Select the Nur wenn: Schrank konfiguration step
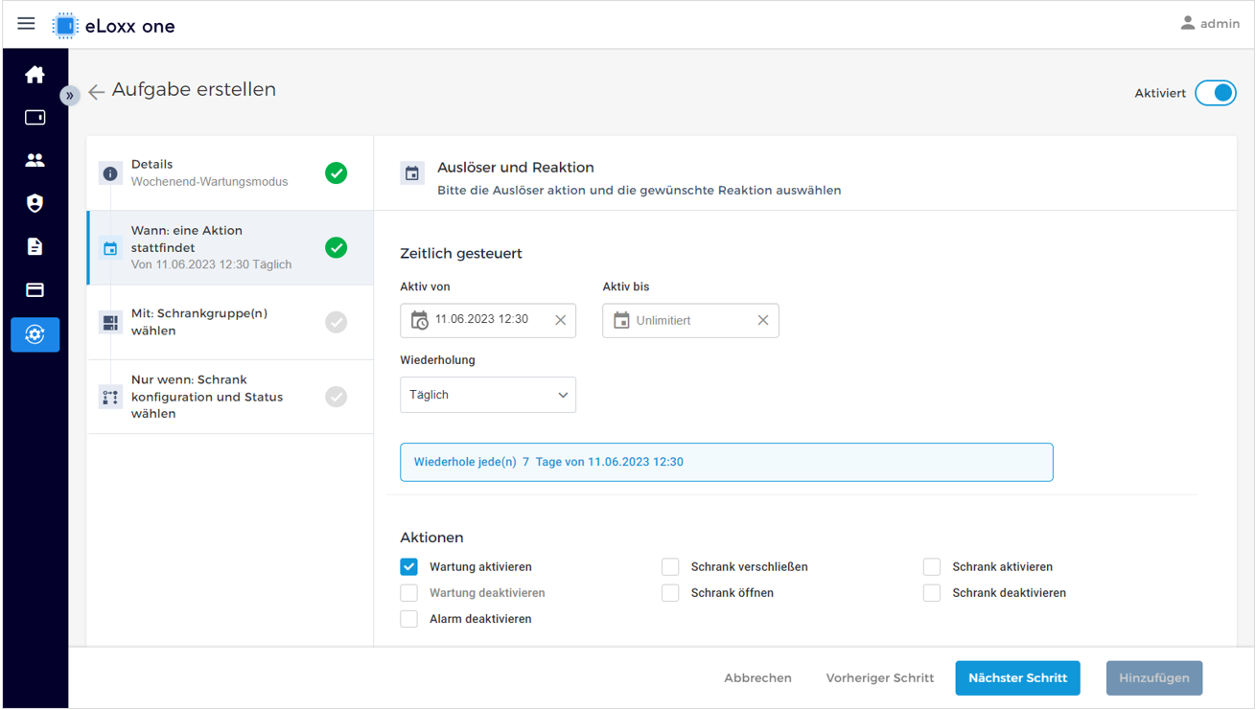The height and width of the screenshot is (710, 1256). (230, 397)
